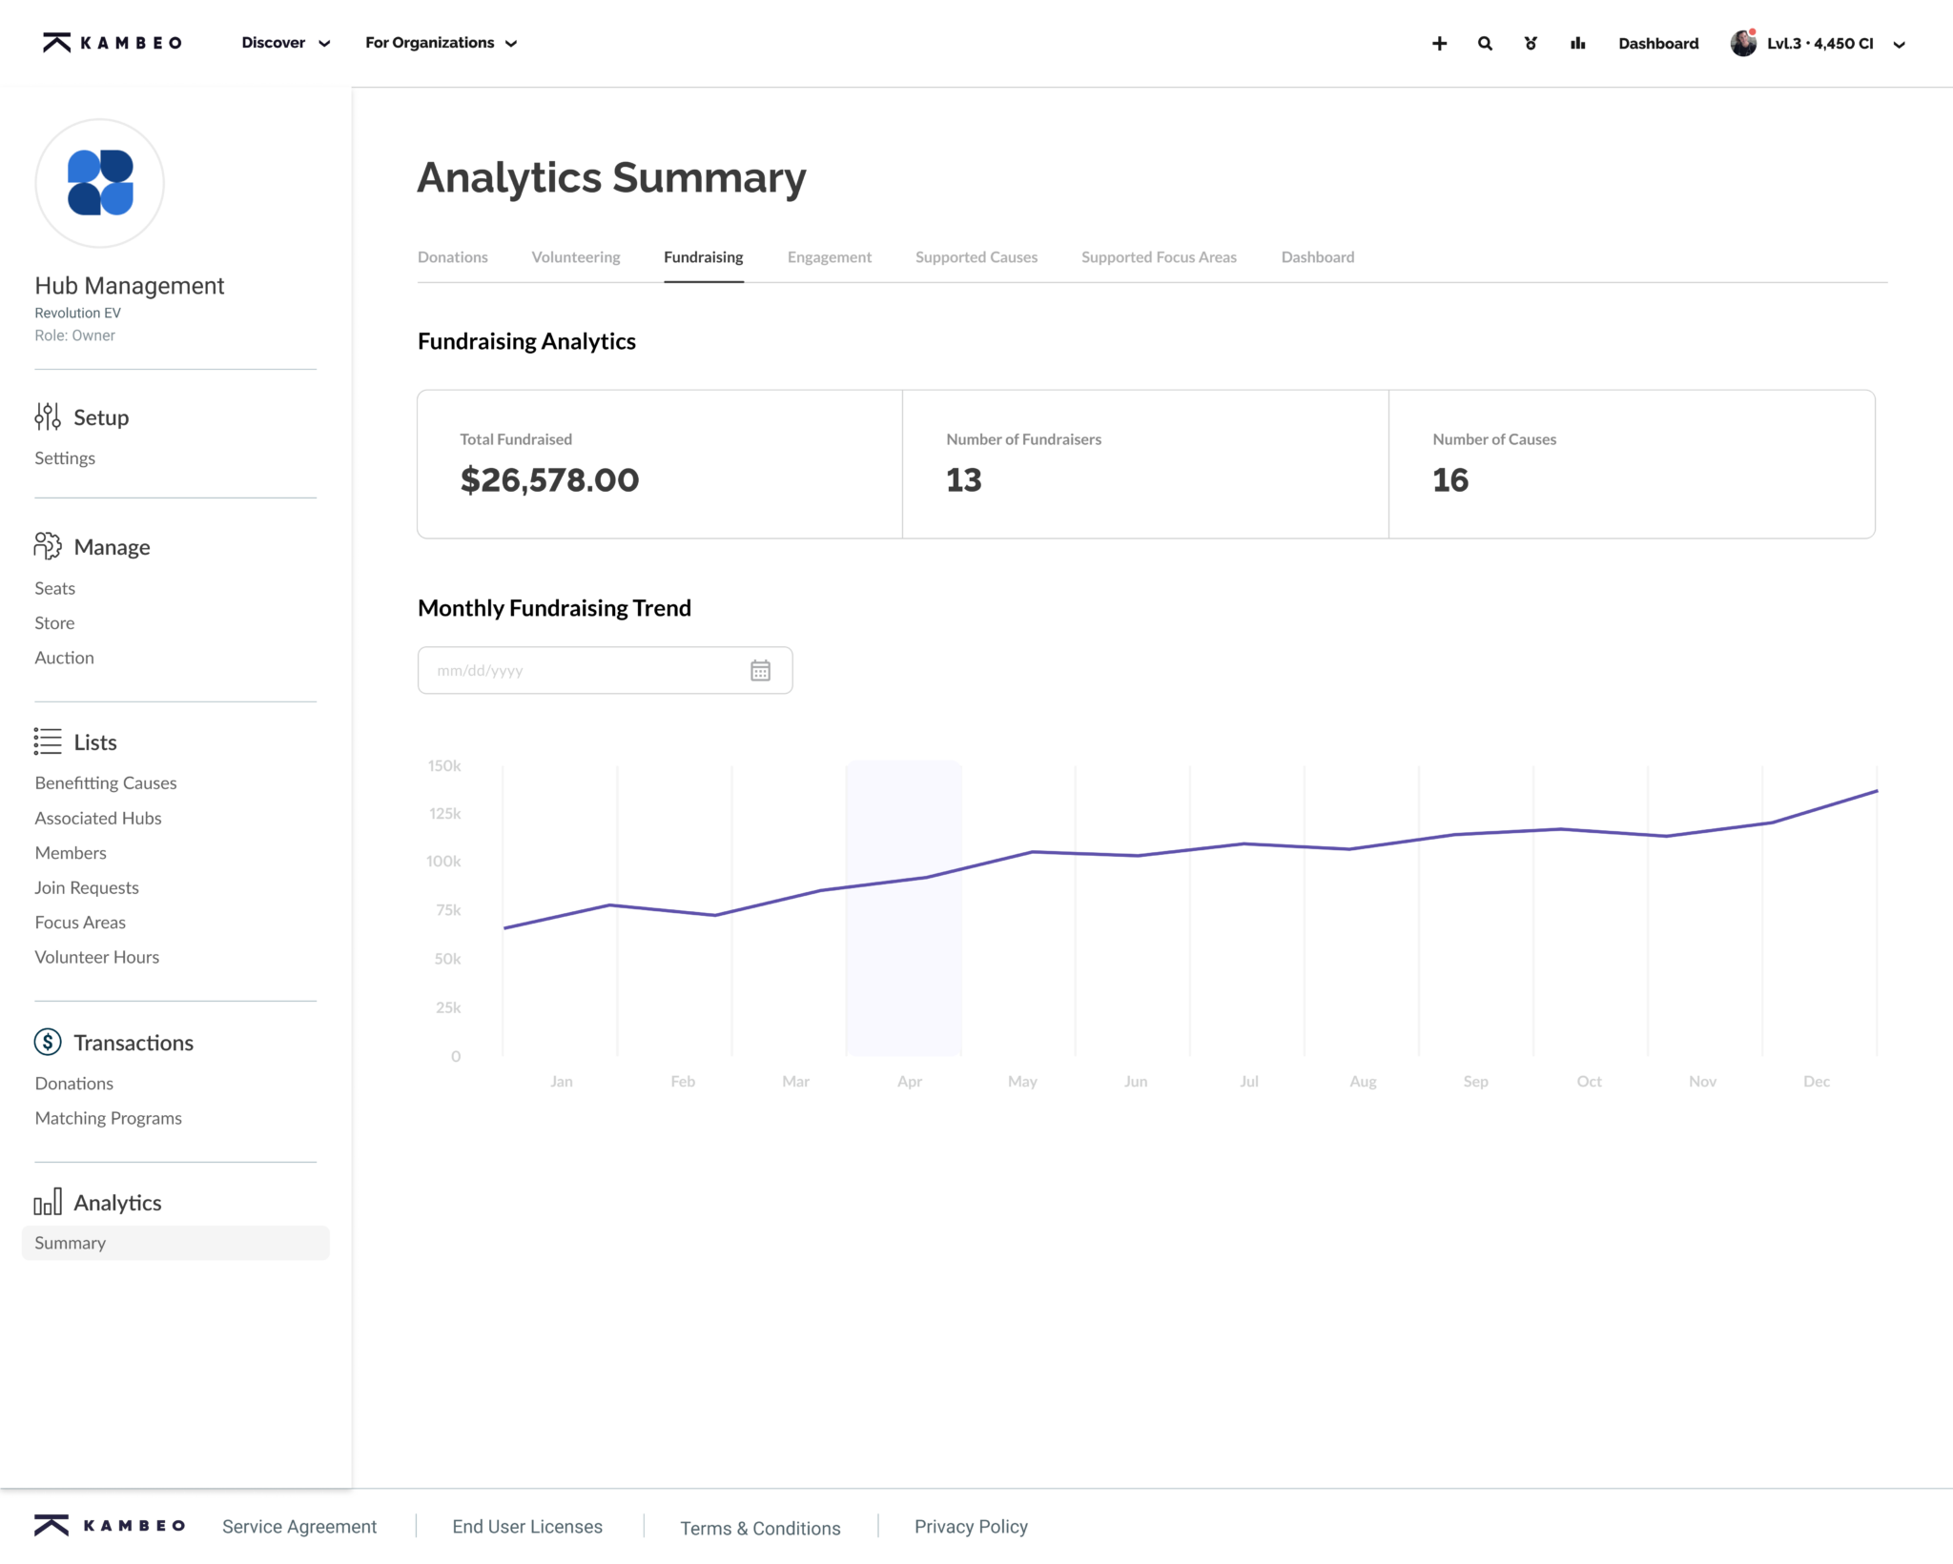
Task: Switch to the Donations analytics tab
Action: [x=452, y=256]
